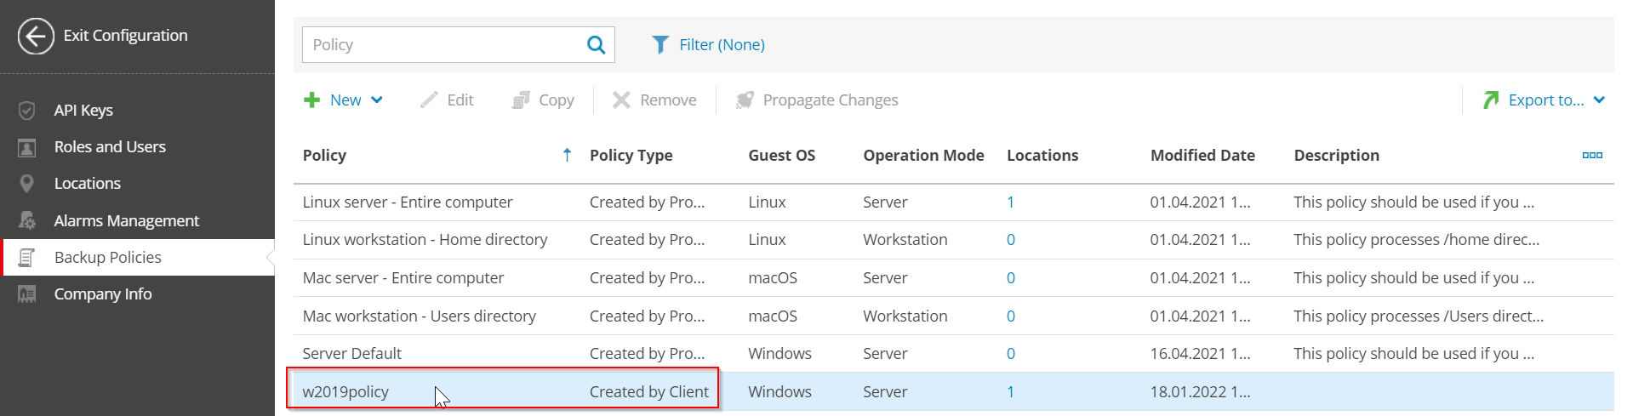Open Roles and Users section
The width and height of the screenshot is (1633, 416).
(110, 147)
